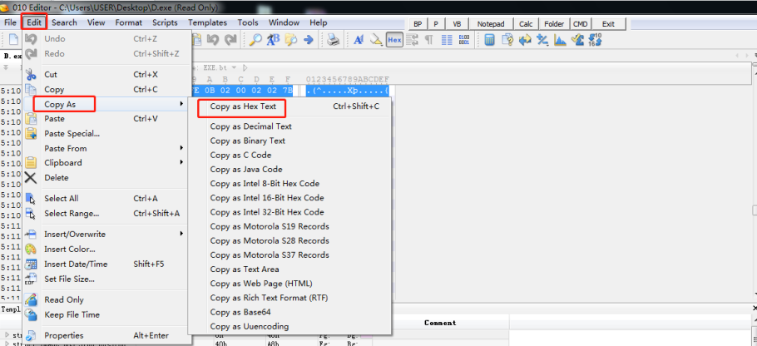Open the Help menu
Image resolution: width=757 pixels, height=346 pixels.
pos(318,22)
